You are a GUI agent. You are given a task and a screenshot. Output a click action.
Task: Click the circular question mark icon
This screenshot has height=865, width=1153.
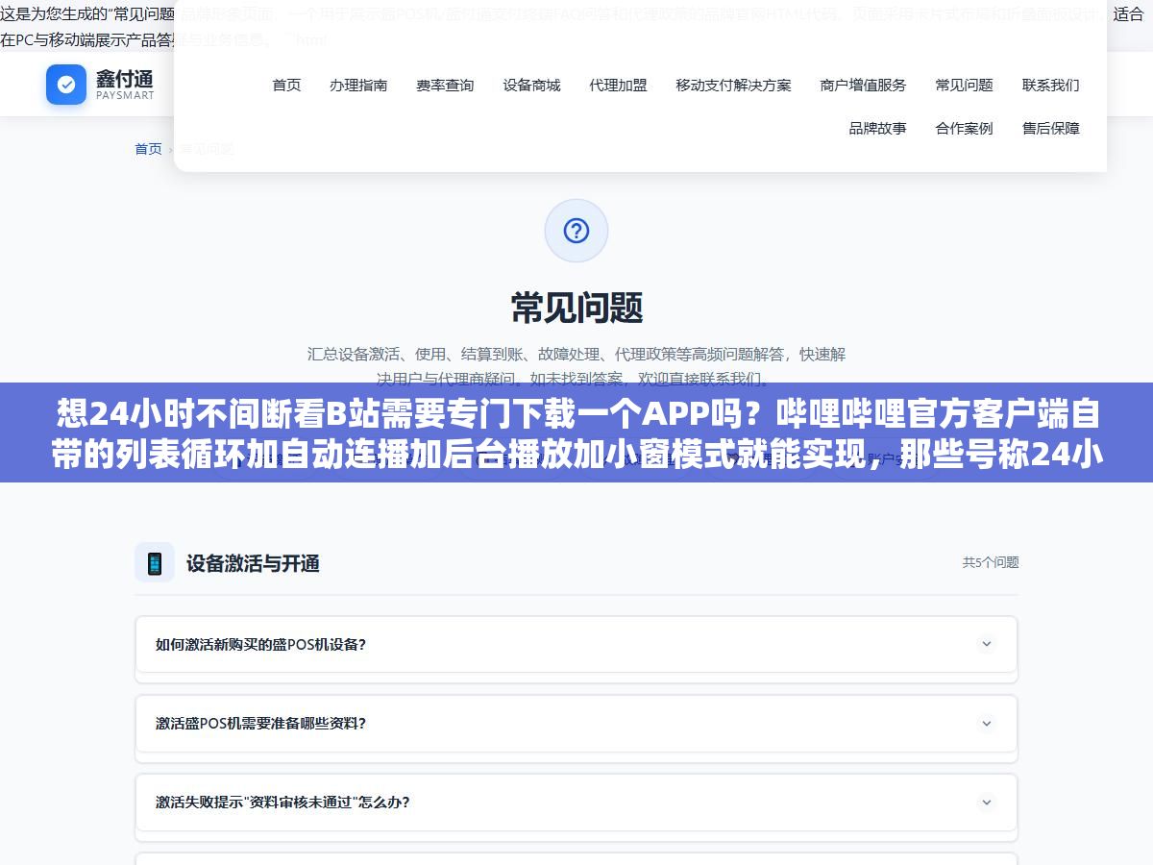pyautogui.click(x=576, y=231)
